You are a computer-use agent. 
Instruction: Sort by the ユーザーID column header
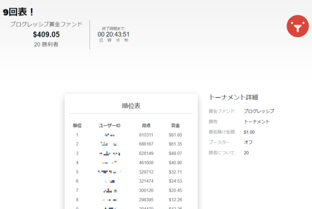coord(109,126)
